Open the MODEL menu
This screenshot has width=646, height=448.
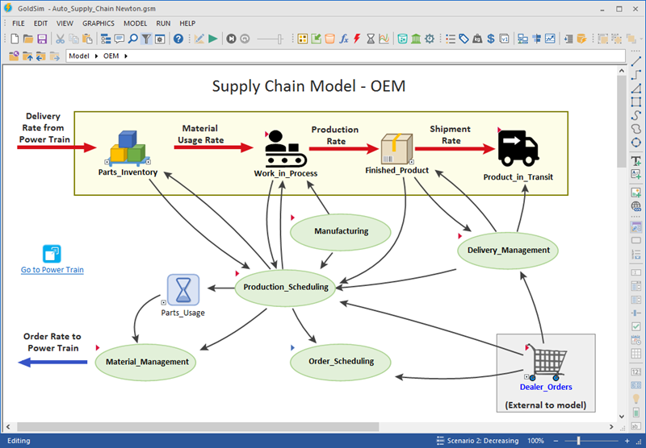[135, 23]
